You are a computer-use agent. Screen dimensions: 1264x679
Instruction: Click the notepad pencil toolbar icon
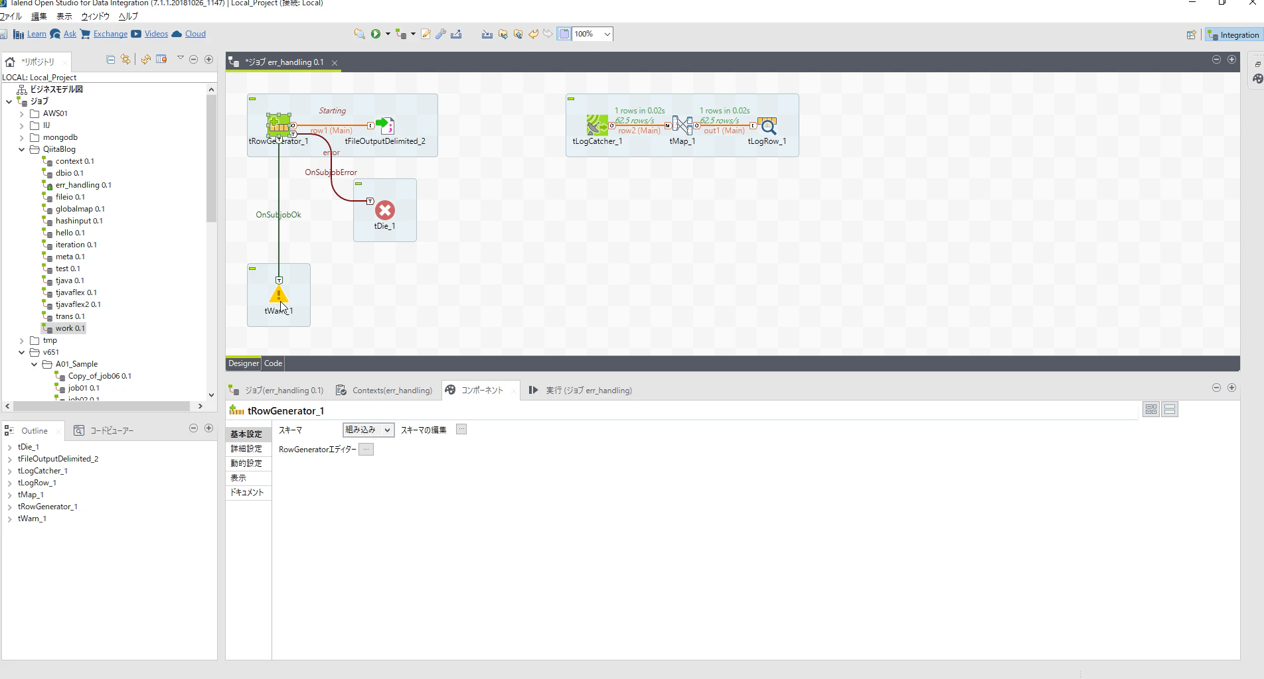(x=426, y=34)
